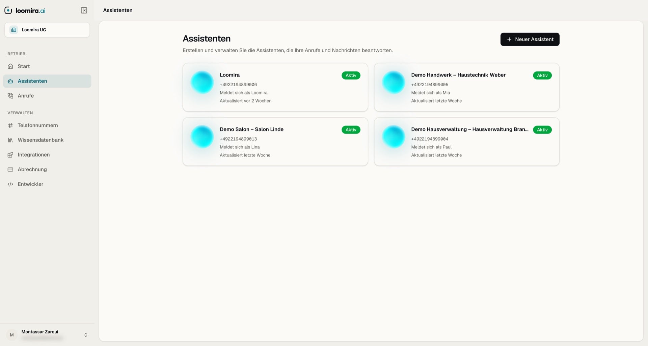The height and width of the screenshot is (346, 648).
Task: Open the Loomira UG workspace switcher
Action: point(47,30)
